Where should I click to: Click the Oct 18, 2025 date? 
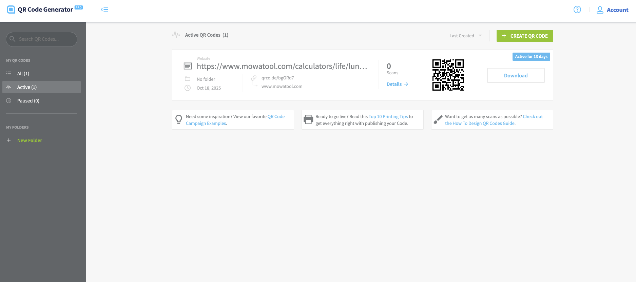(x=209, y=88)
